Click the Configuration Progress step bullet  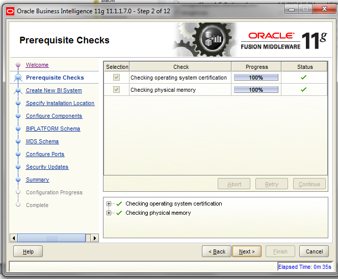18,192
